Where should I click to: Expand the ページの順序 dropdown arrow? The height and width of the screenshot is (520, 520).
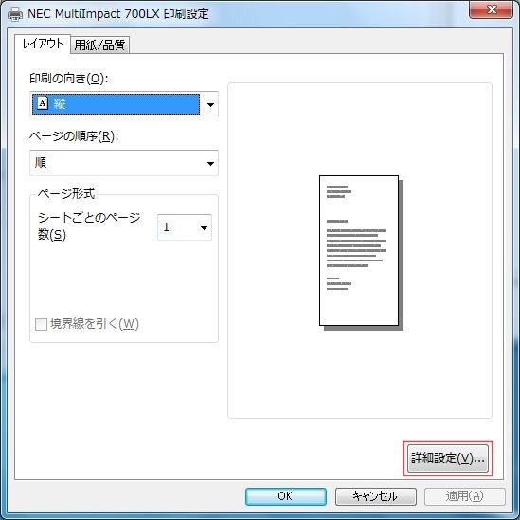click(210, 163)
